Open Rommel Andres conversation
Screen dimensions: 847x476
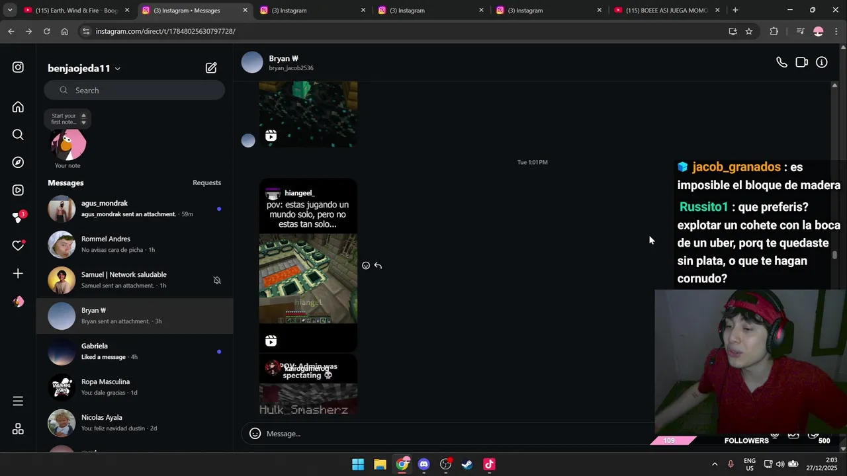(134, 245)
